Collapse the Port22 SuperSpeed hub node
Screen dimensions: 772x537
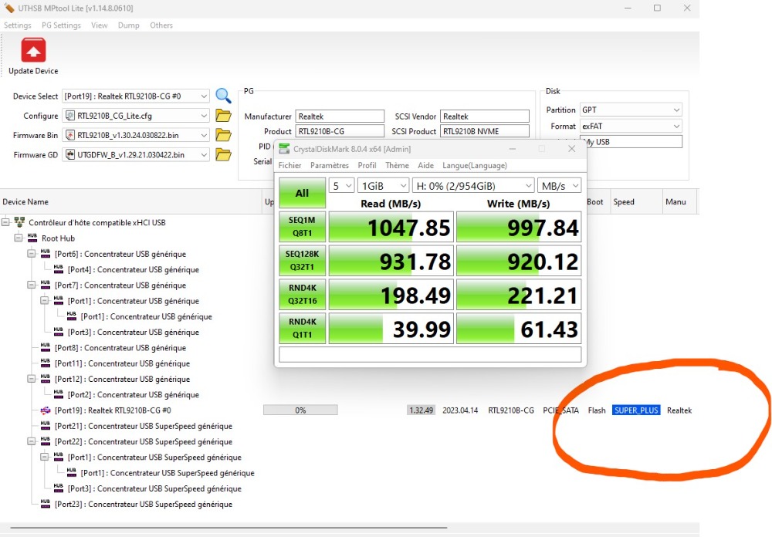[32, 442]
